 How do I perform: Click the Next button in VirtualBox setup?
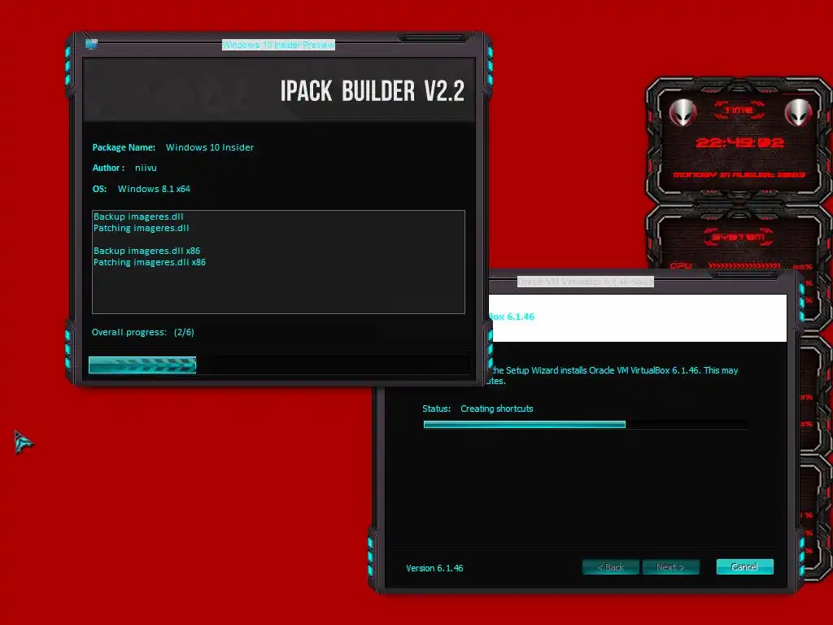pos(670,567)
